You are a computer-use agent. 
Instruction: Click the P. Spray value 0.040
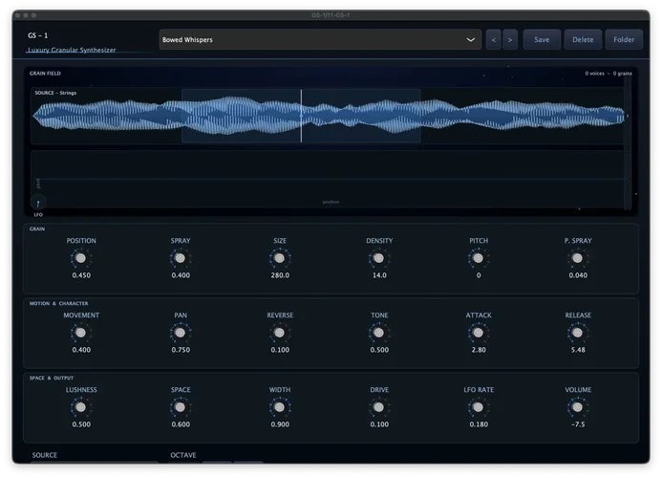pyautogui.click(x=578, y=275)
